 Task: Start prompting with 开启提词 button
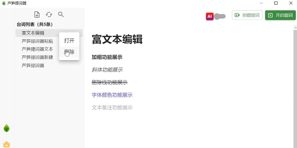point(280,15)
